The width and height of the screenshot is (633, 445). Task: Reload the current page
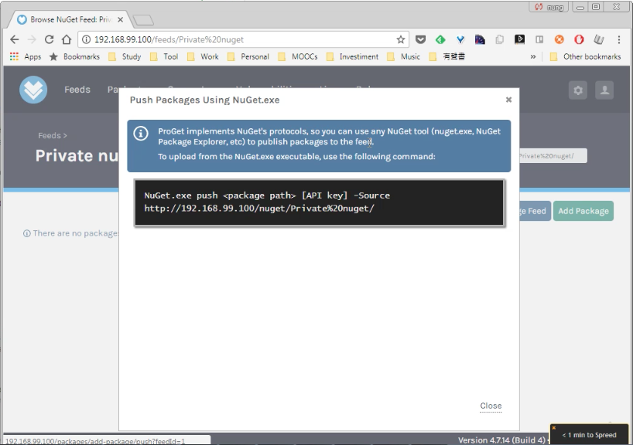point(49,39)
